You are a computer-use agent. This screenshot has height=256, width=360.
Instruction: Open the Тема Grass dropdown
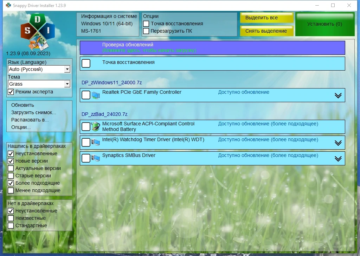(x=39, y=84)
